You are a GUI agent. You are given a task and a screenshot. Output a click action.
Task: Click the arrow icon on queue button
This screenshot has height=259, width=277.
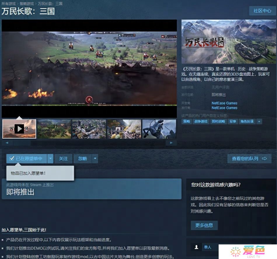[x=264, y=159]
